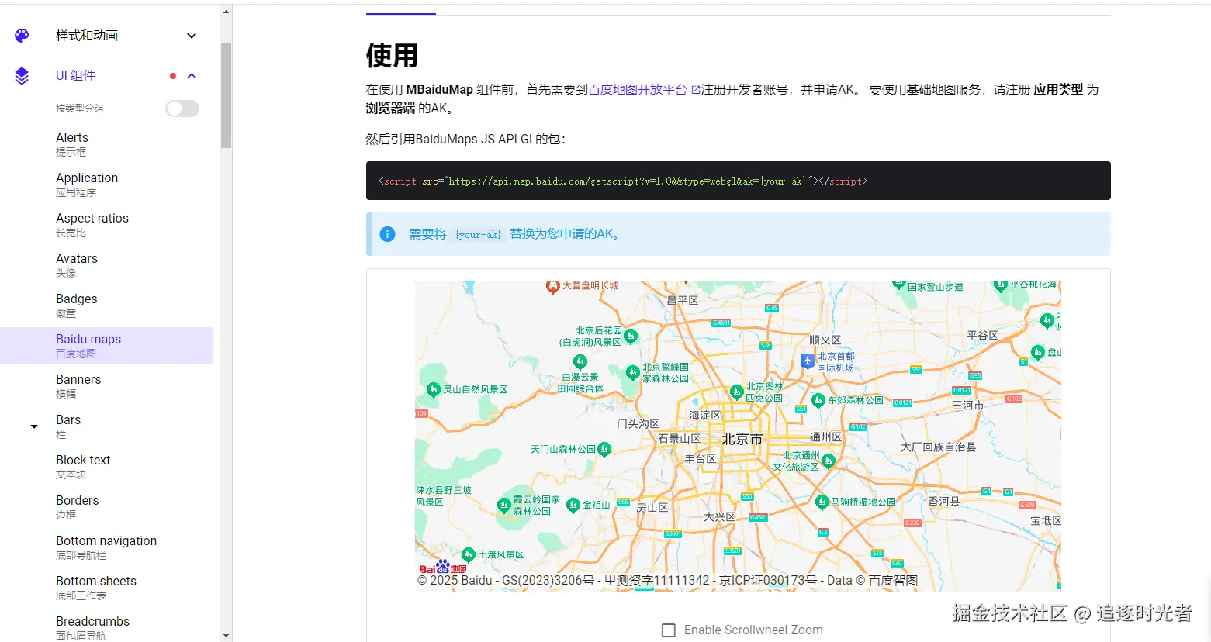Click the 白瀑云景田园综合体 marker
Viewport: 1211px width, 642px height.
coord(580,362)
